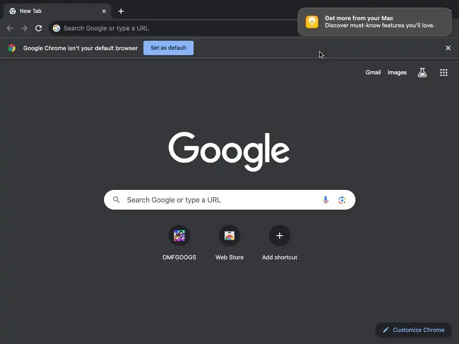Close the New Tab tab
Screen dimensions: 459x344
pos(104,11)
